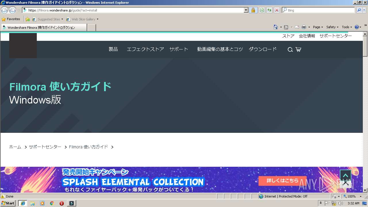Expand the Home icon dropdown arrow
Screen dimensions: 368x207
(x=281, y=27)
